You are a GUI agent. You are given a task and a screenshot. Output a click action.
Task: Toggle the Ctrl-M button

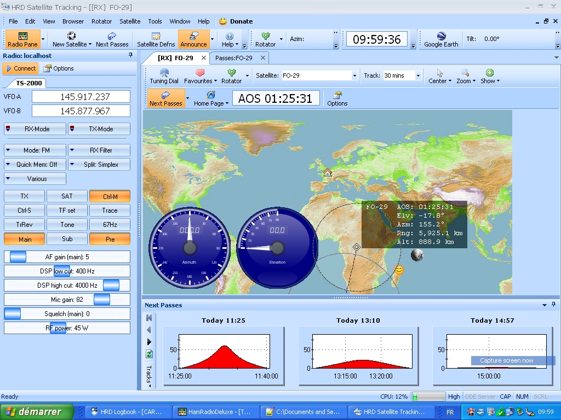[110, 196]
